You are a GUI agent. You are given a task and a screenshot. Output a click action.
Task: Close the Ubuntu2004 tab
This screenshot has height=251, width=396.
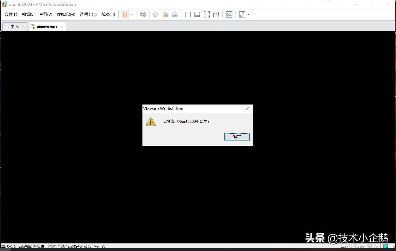tap(62, 27)
